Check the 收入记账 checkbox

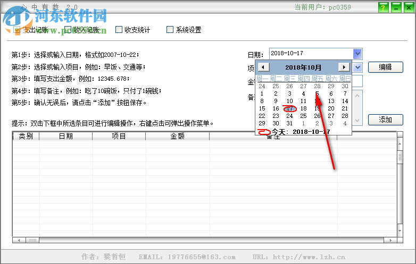pyautogui.click(x=68, y=29)
